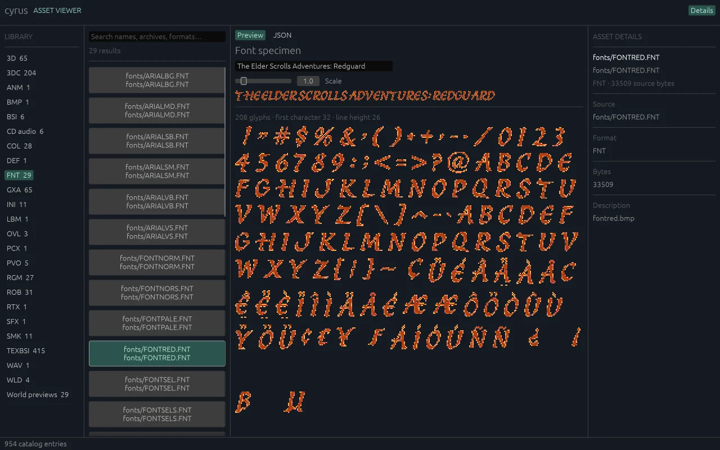Open the fonts/ARIALVB.FNT result
The height and width of the screenshot is (450, 720).
pyautogui.click(x=157, y=201)
